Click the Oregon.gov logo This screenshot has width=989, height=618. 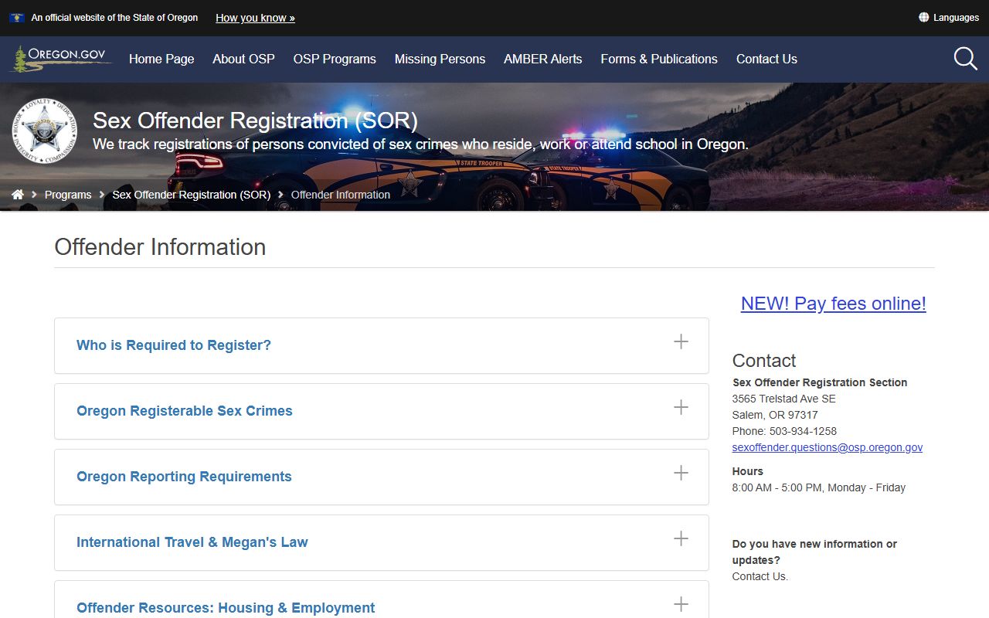click(x=61, y=59)
